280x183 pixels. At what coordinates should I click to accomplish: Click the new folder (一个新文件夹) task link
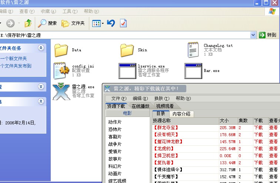click(x=13, y=59)
